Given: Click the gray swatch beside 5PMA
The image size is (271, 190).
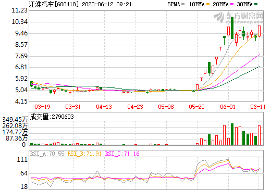Looking at the screenshot, I should pos(183,4).
